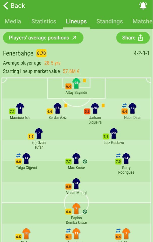This screenshot has width=153, height=242.
Task: Tap Nabil Dirar's substitution arrows icon
Action: [x=124, y=105]
